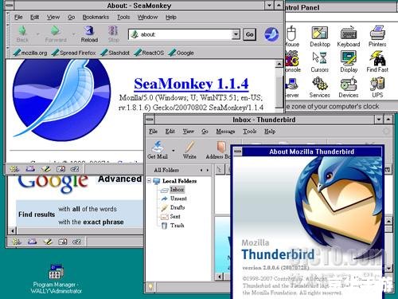
Task: Open the Message menu in Thunderbird
Action: point(225,132)
